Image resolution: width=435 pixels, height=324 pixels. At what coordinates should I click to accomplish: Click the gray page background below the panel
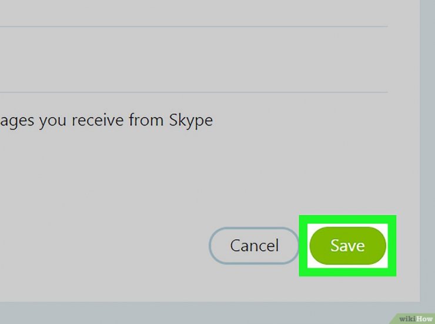194,313
